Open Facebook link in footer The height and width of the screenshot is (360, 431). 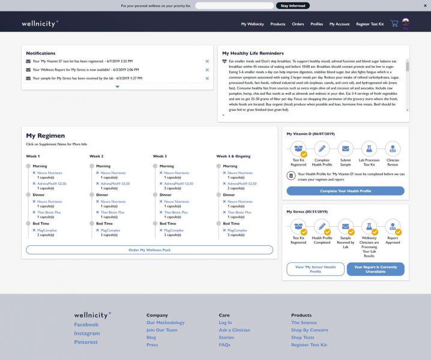click(x=86, y=325)
